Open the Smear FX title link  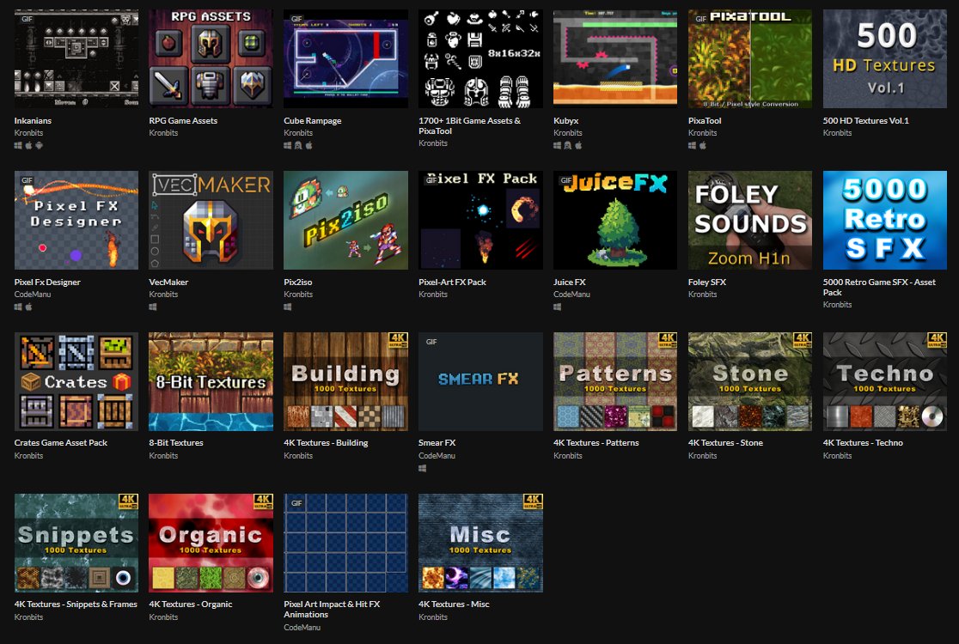coord(437,442)
